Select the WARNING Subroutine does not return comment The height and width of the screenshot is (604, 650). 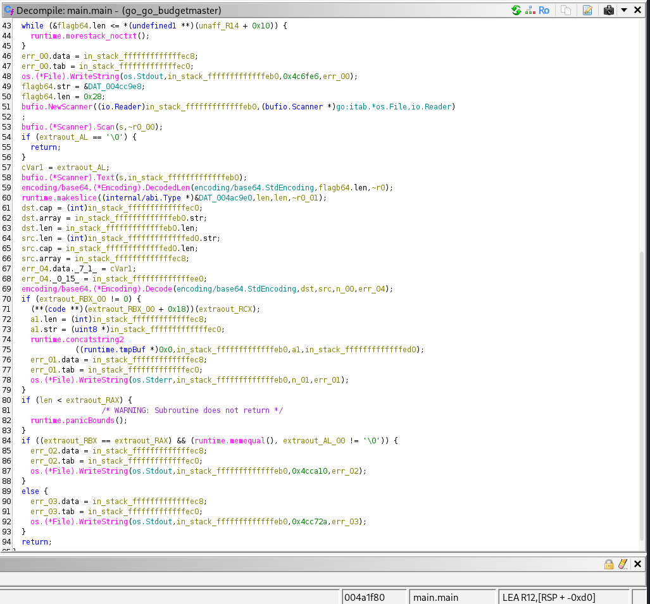(192, 410)
